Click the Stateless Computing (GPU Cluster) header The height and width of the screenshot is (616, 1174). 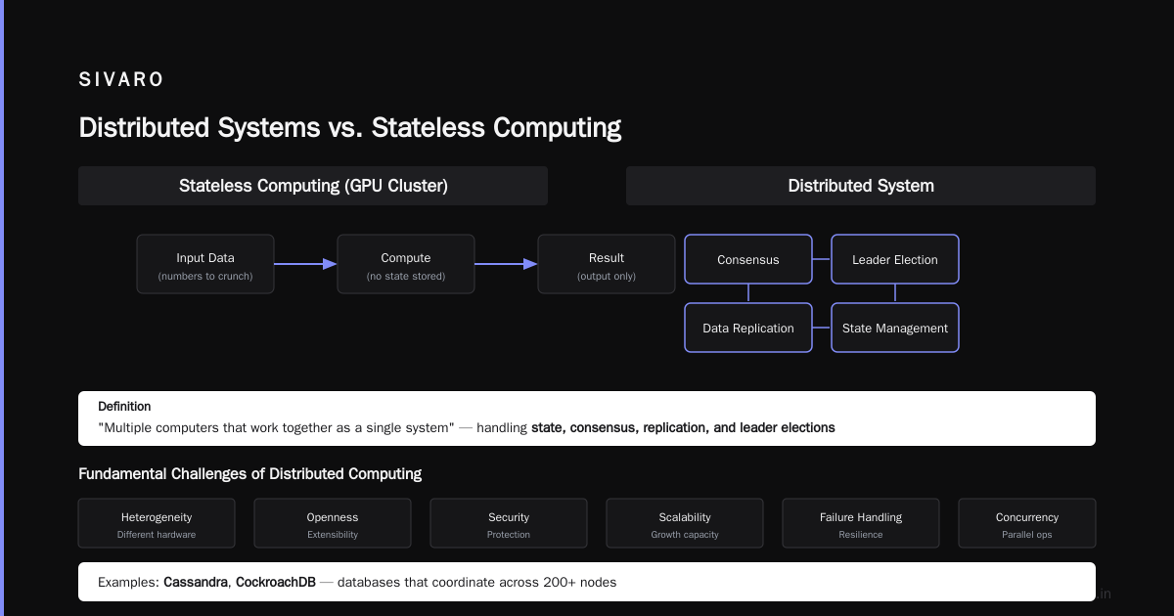313,186
